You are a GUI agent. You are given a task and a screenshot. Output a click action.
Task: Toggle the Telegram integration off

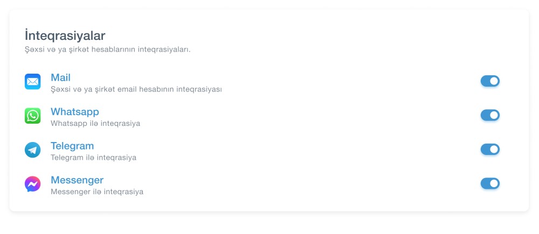(x=490, y=150)
